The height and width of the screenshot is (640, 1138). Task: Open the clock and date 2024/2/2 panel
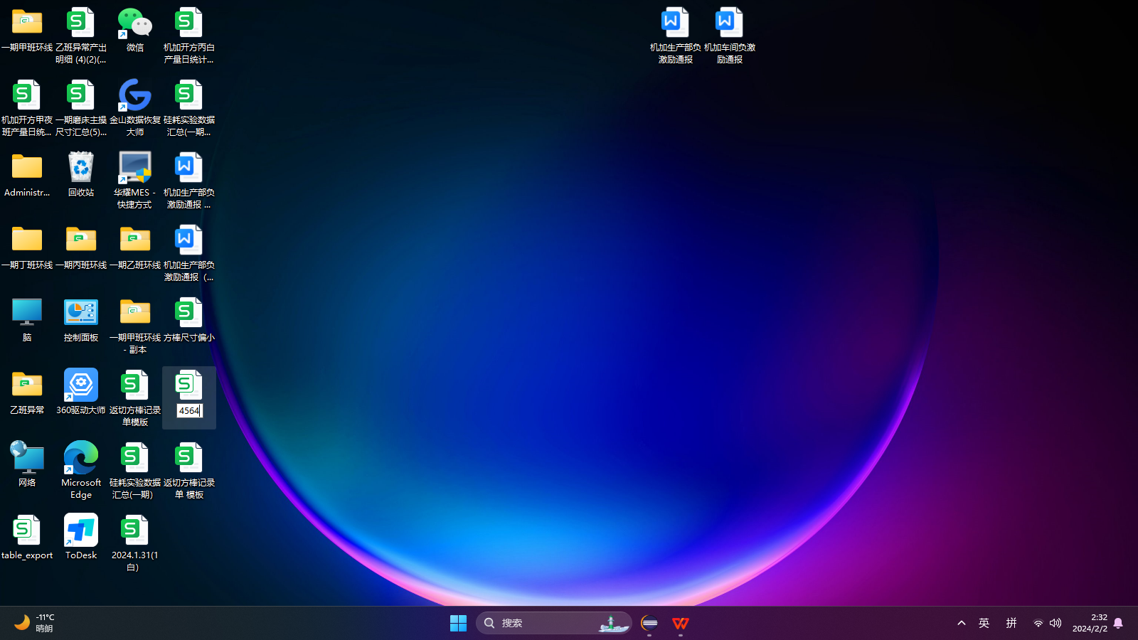[1090, 624]
